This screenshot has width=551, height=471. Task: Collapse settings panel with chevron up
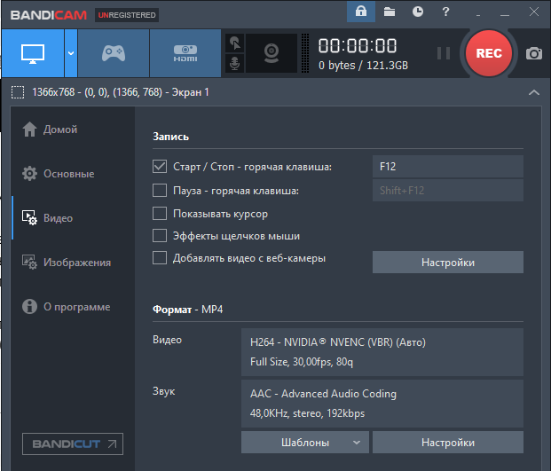coord(534,92)
